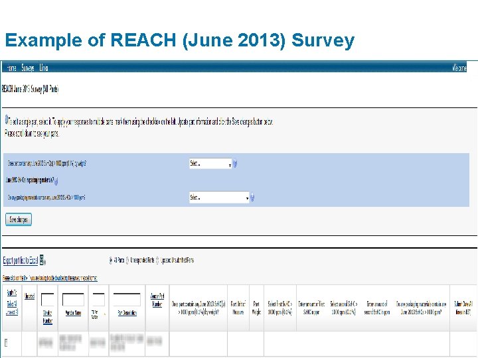Viewport: 478px width, 358px height.
Task: Sort by Vendor Name column link
Action: coord(73,313)
